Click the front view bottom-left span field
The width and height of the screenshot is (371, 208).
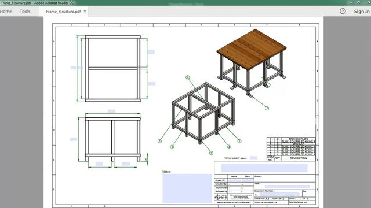coord(99,164)
